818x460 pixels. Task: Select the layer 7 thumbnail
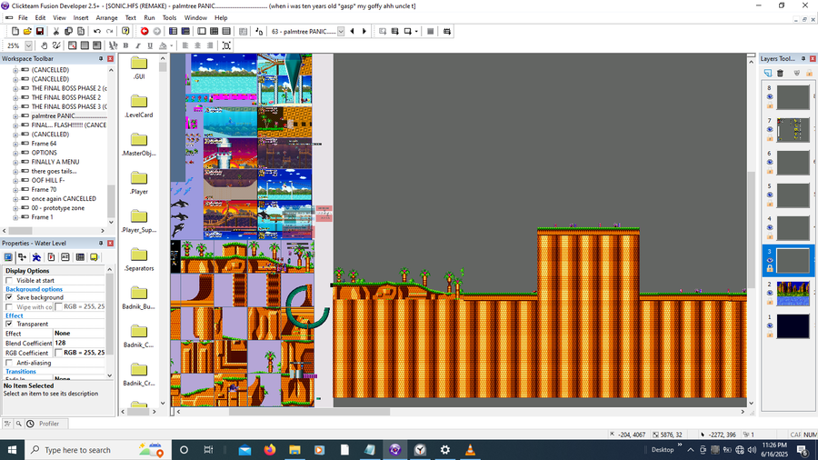coord(793,130)
